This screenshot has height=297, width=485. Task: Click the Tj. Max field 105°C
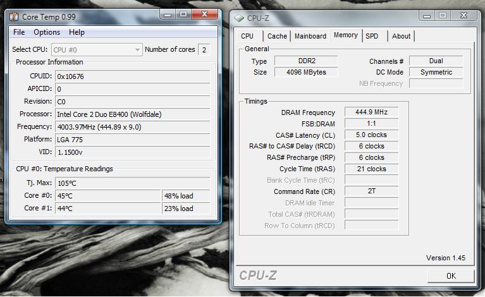(132, 183)
